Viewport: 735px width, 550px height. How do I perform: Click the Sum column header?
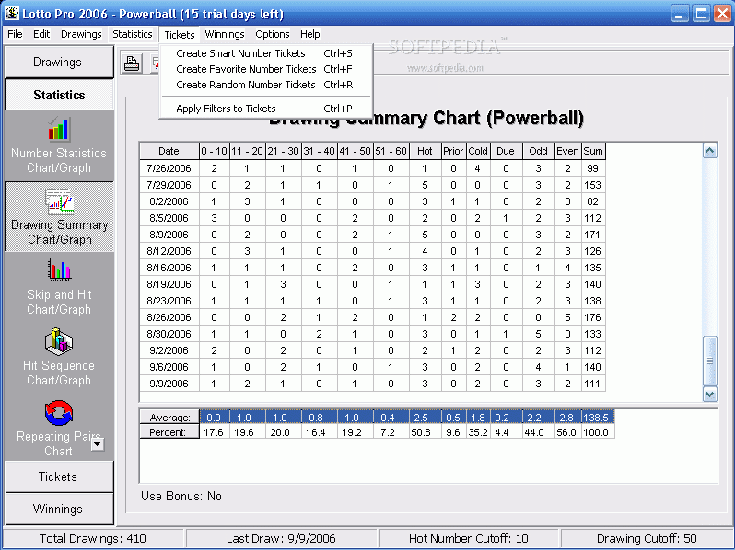point(593,151)
